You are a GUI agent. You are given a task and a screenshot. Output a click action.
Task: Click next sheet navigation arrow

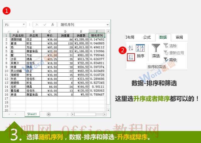pyautogui.click(x=16, y=114)
